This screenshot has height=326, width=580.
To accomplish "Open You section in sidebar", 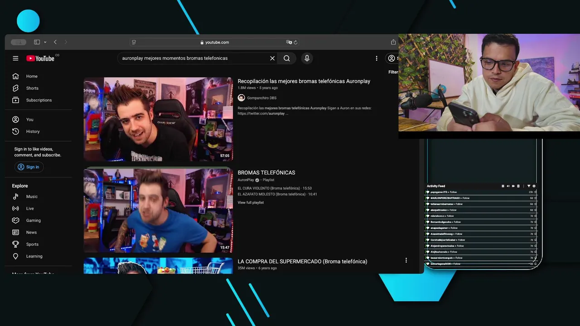I will coord(38,120).
